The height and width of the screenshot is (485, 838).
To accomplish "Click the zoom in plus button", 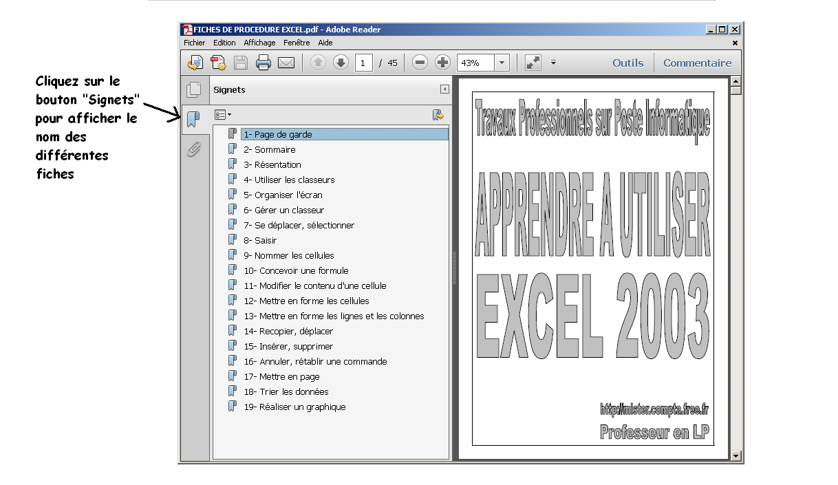I will pyautogui.click(x=442, y=63).
